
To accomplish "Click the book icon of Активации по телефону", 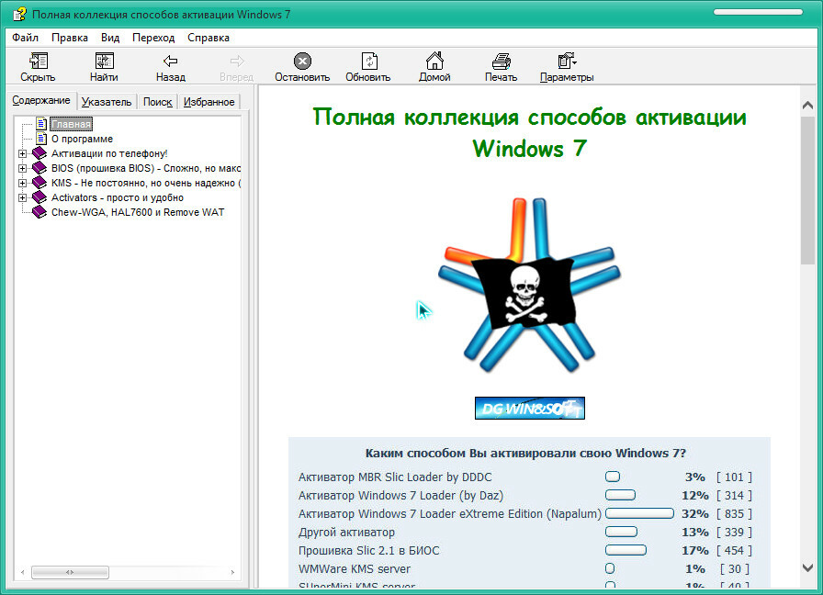I will point(39,153).
